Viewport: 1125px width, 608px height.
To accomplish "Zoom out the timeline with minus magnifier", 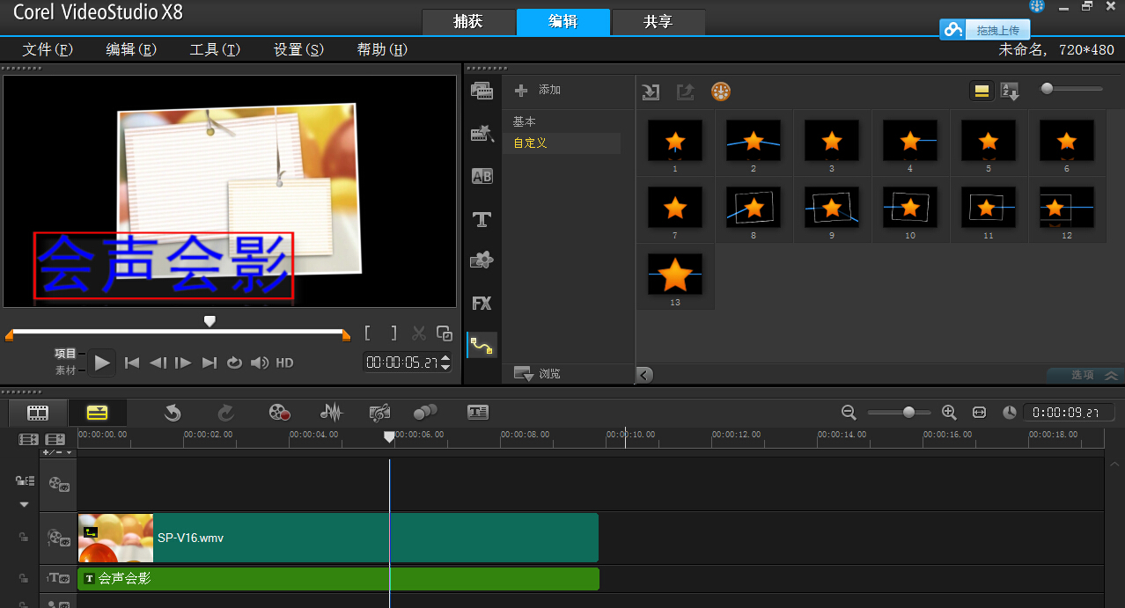I will pos(849,412).
